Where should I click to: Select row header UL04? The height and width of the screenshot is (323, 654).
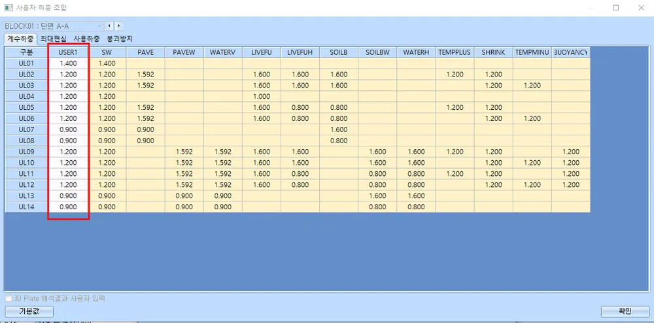point(27,97)
